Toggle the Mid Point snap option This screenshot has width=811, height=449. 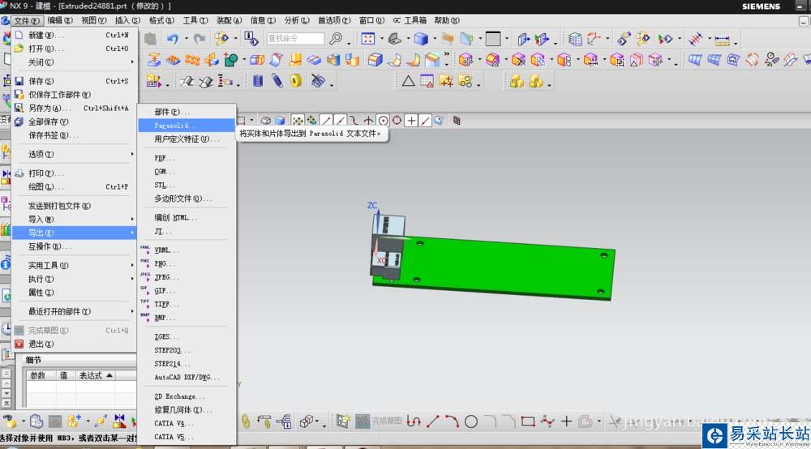click(x=341, y=121)
